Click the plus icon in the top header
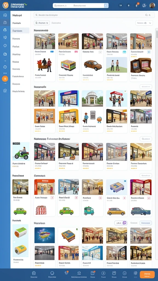 128,5
